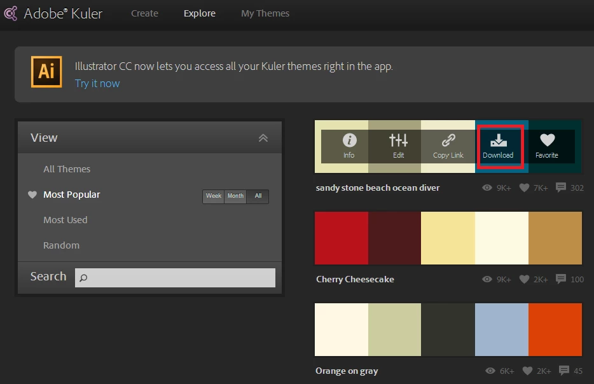Favorite the sandy stone beach ocean diver theme
The image size is (594, 384).
547,146
